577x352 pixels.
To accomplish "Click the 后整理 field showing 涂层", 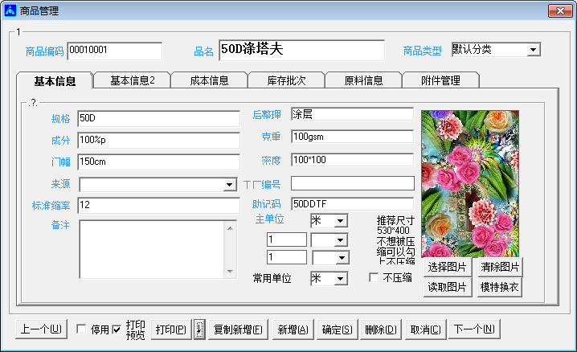I will 353,114.
